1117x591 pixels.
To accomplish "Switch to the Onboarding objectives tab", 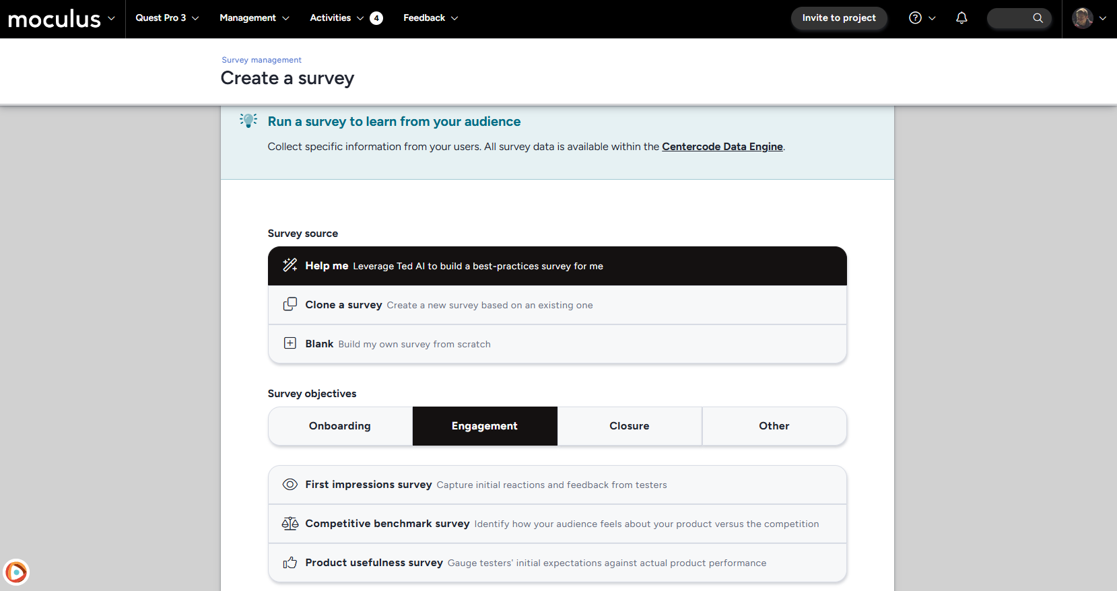I will pos(340,426).
